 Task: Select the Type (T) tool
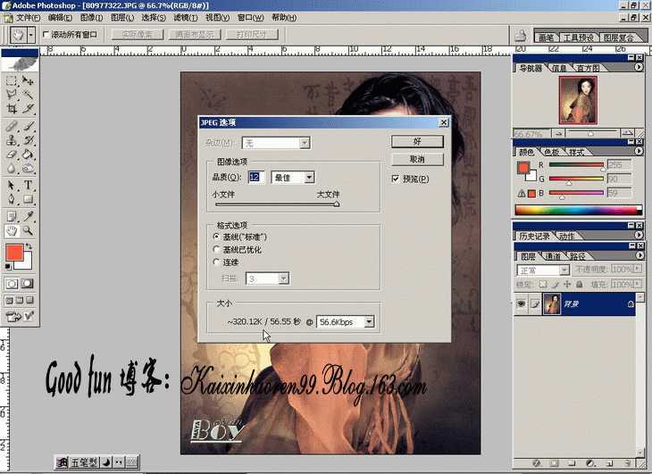click(29, 185)
